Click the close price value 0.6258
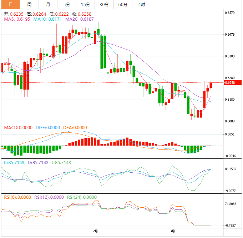This screenshot has width=243, height=238. pyautogui.click(x=85, y=14)
